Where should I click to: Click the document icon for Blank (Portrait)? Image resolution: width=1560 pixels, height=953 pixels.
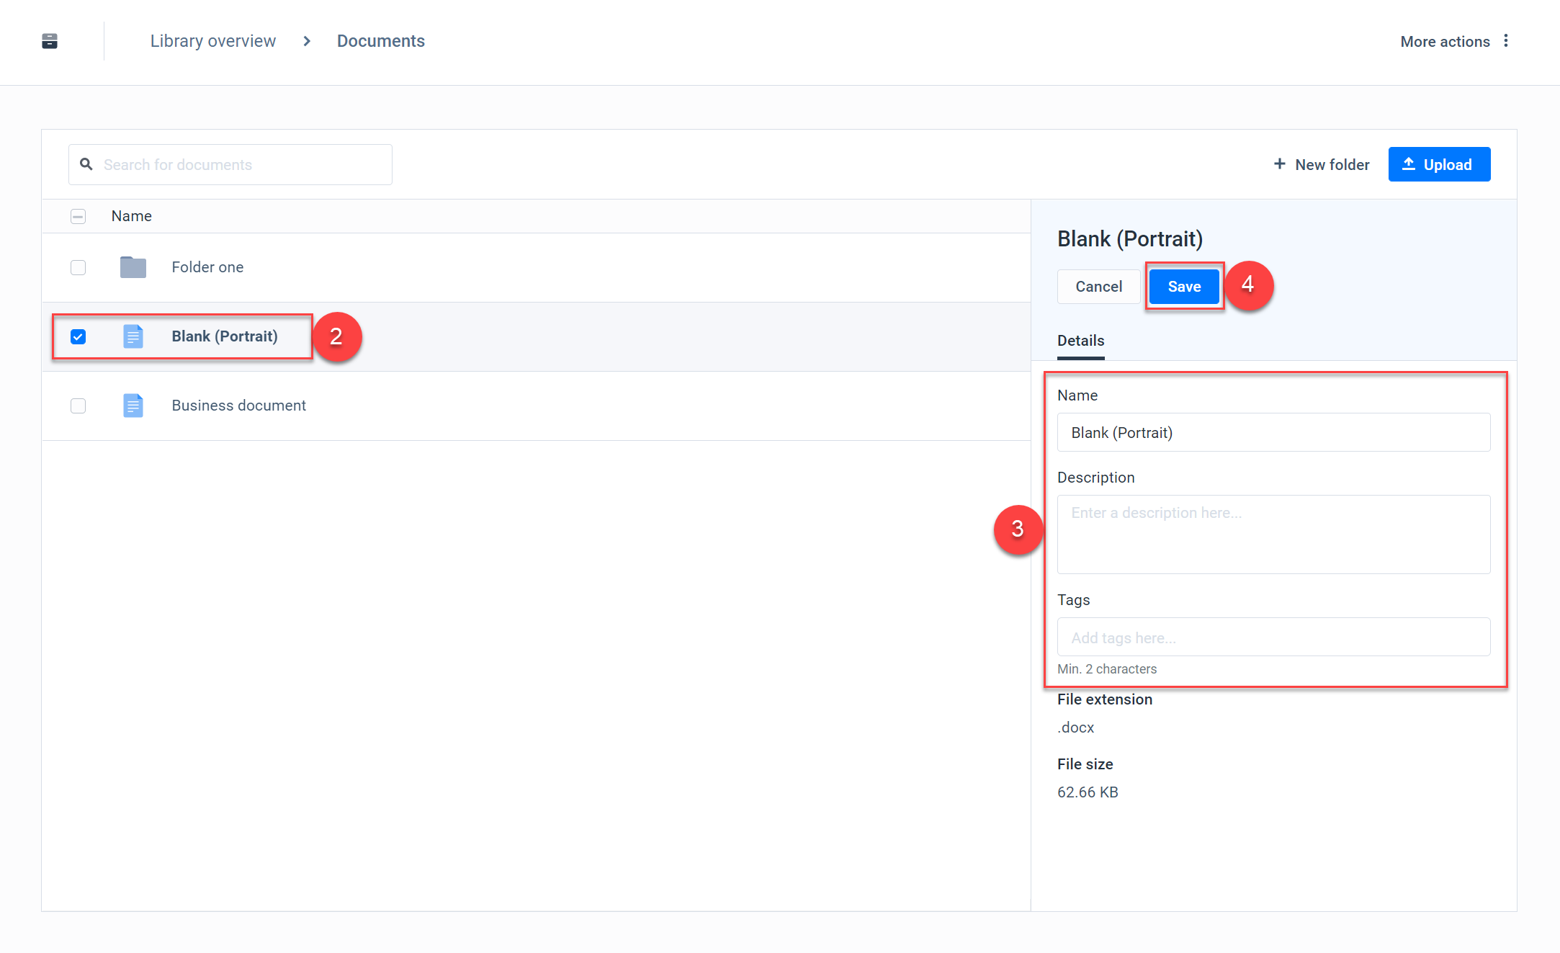pyautogui.click(x=133, y=336)
